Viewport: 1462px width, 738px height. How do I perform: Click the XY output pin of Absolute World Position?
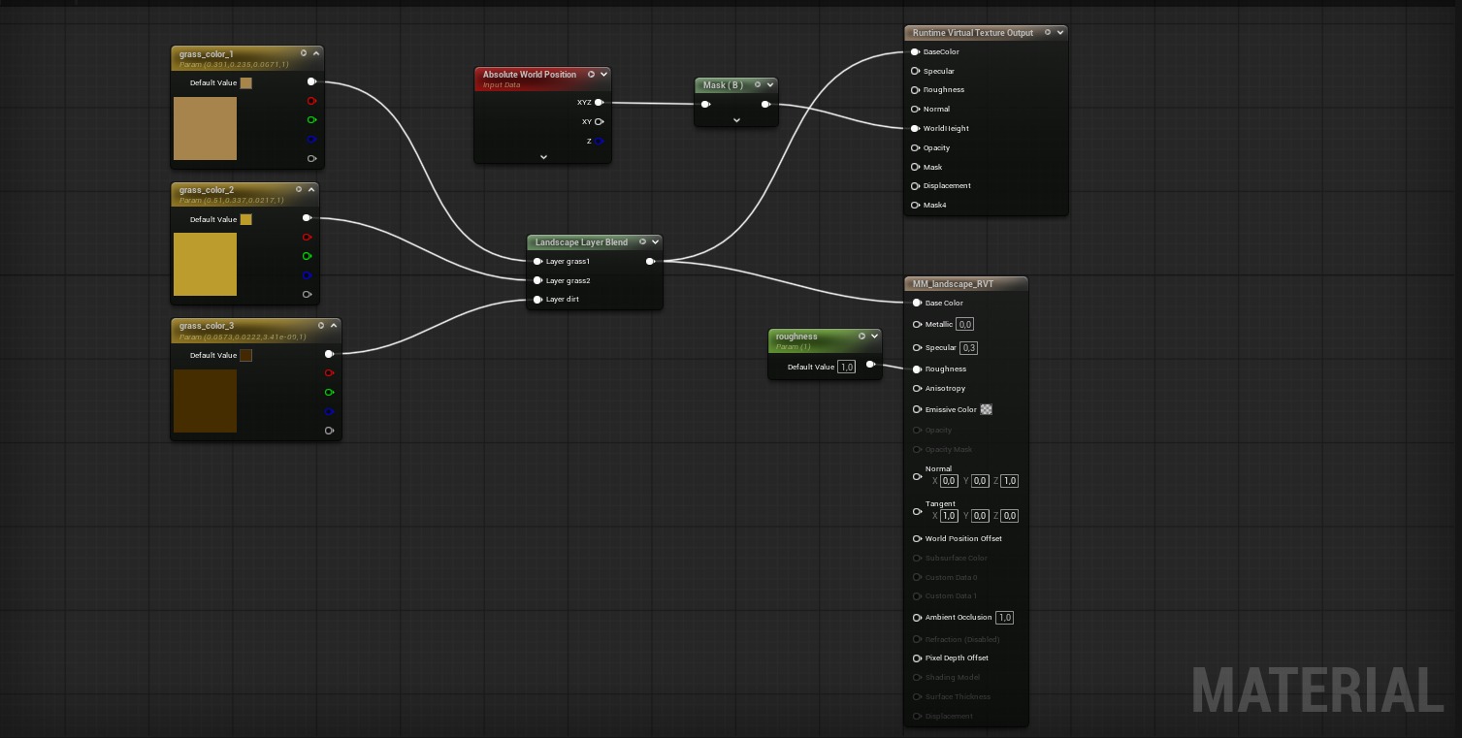pyautogui.click(x=600, y=121)
